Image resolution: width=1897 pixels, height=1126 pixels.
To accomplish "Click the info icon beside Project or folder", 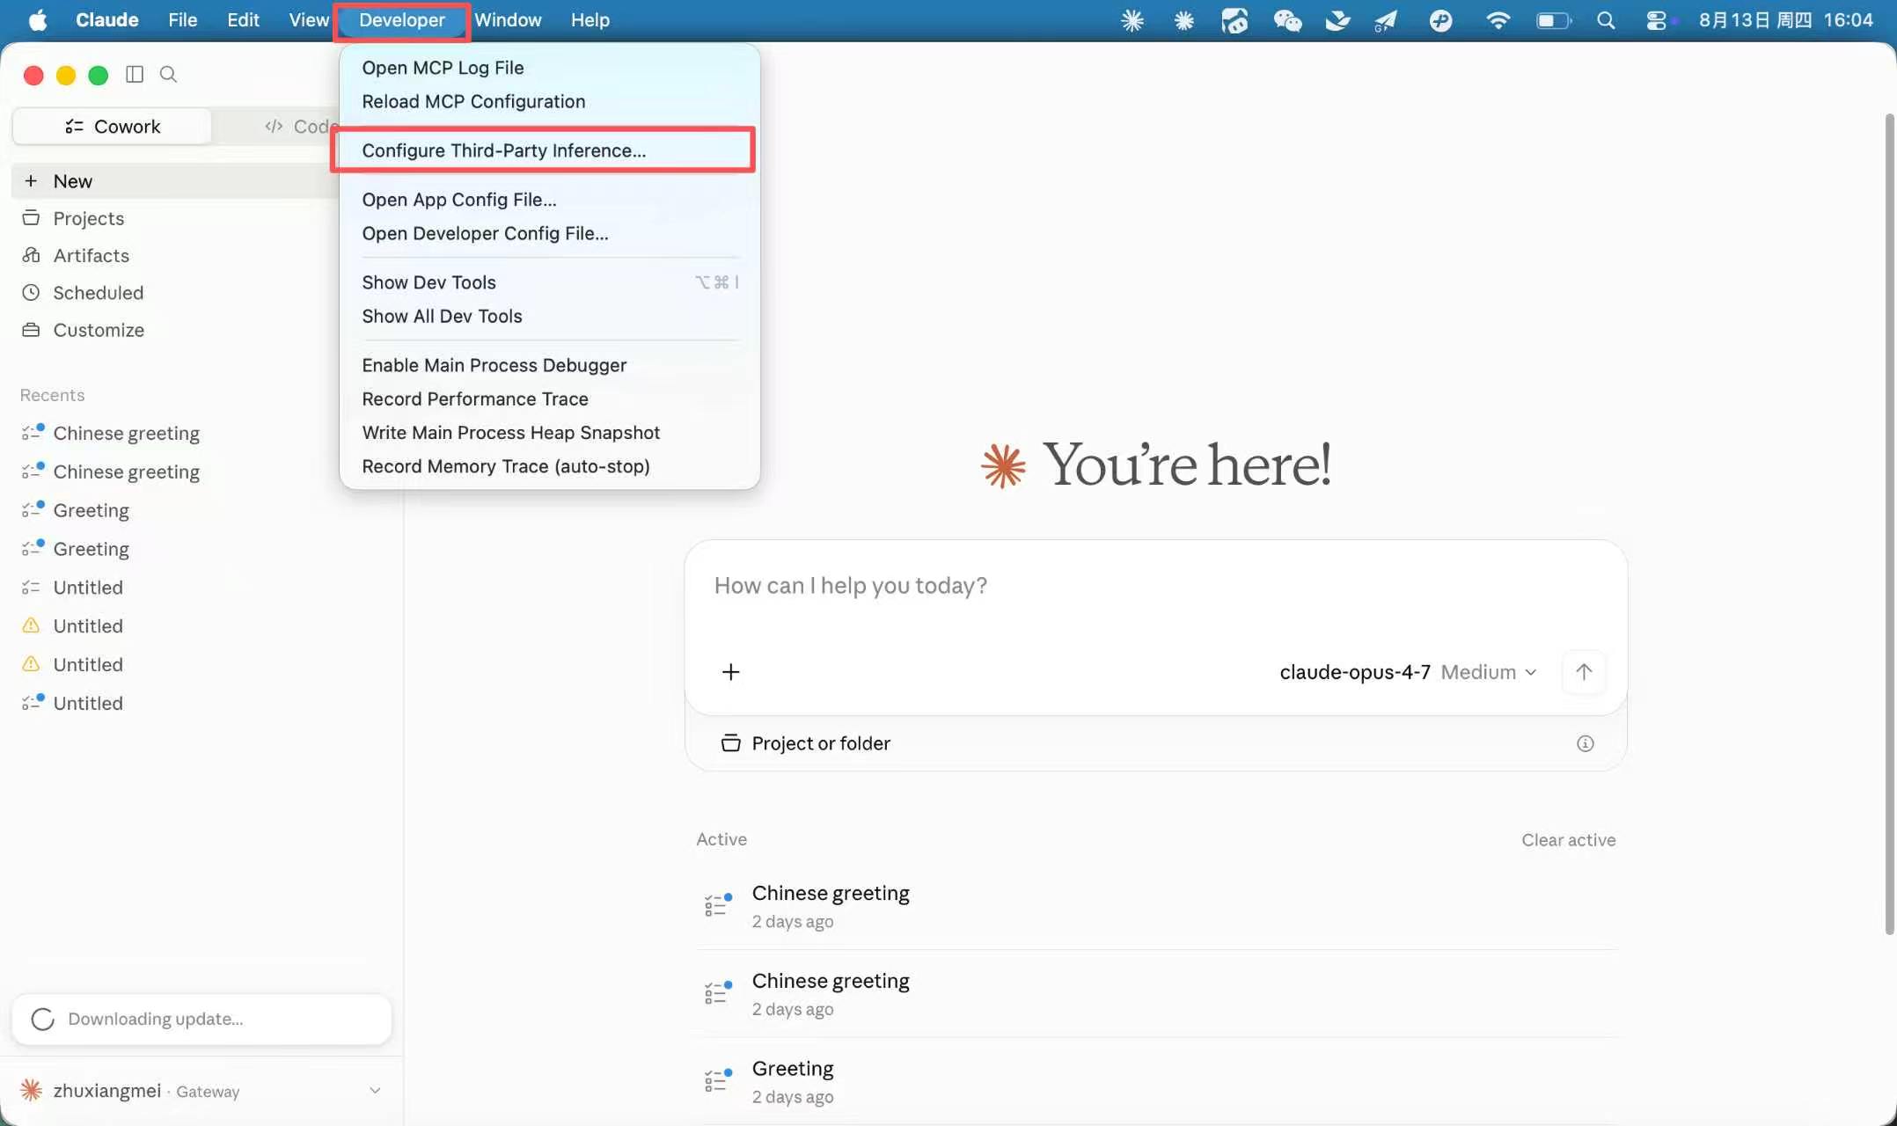I will pyautogui.click(x=1585, y=743).
